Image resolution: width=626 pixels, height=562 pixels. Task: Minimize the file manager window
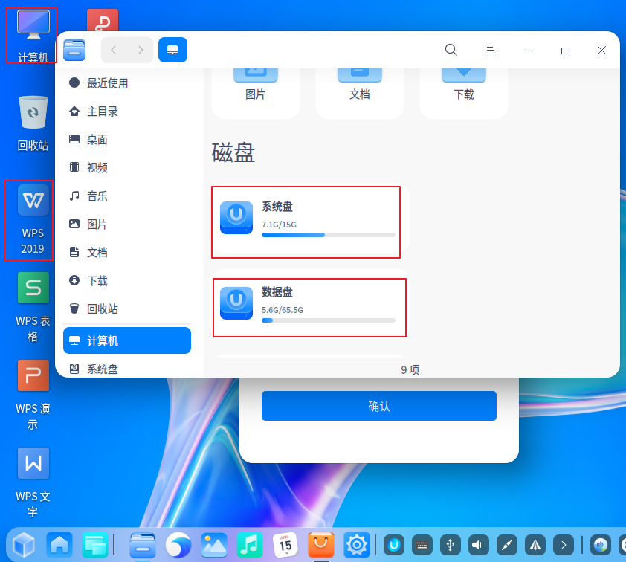(528, 51)
